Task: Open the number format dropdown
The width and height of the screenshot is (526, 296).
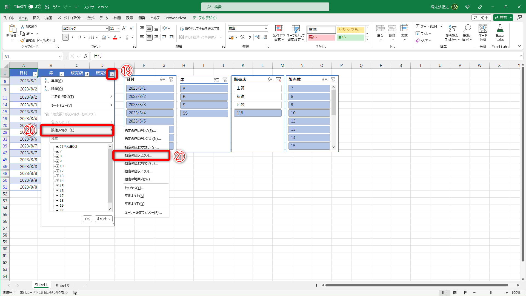Action: click(266, 29)
